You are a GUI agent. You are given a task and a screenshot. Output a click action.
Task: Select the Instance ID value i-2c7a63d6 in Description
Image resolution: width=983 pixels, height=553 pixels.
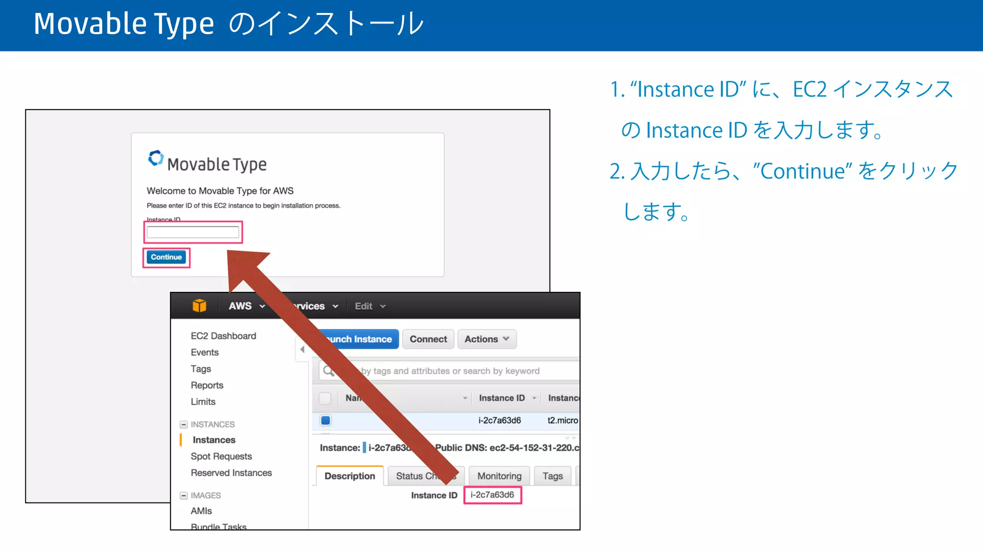(492, 495)
